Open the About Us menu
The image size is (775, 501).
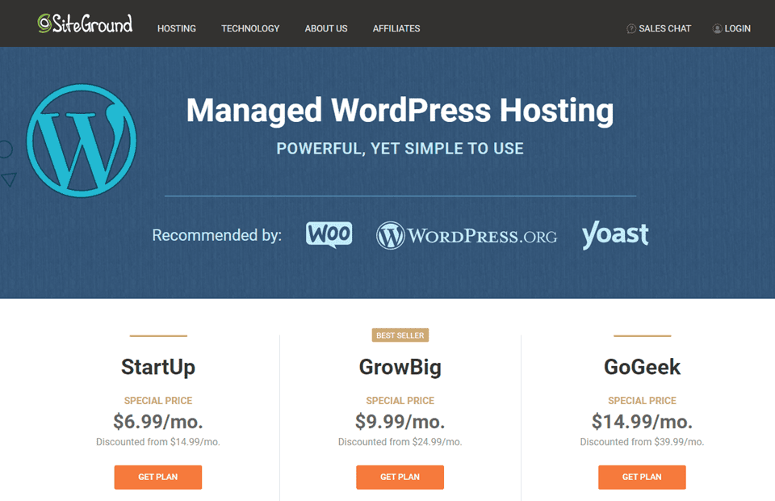tap(325, 28)
